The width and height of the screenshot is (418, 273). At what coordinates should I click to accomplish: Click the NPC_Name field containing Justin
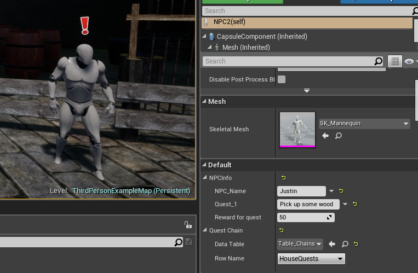tap(301, 191)
